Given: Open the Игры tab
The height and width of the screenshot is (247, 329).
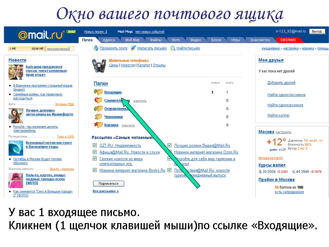Looking at the screenshot, I should 235,40.
